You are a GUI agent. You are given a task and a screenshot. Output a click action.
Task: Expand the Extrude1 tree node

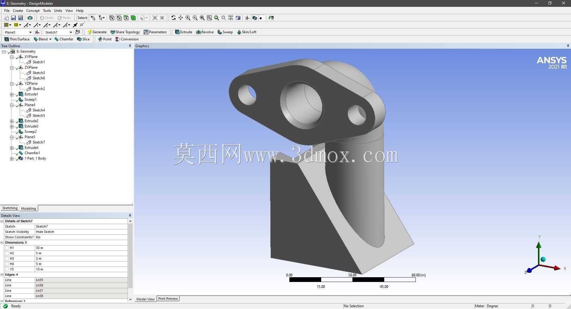[12, 94]
